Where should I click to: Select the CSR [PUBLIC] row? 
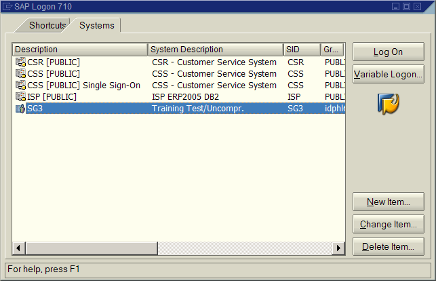click(179, 62)
